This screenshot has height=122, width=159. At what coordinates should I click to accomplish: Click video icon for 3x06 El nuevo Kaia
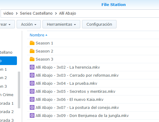pos(32,99)
